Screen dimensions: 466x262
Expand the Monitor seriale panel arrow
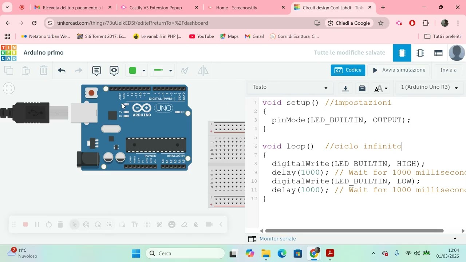coord(455,239)
